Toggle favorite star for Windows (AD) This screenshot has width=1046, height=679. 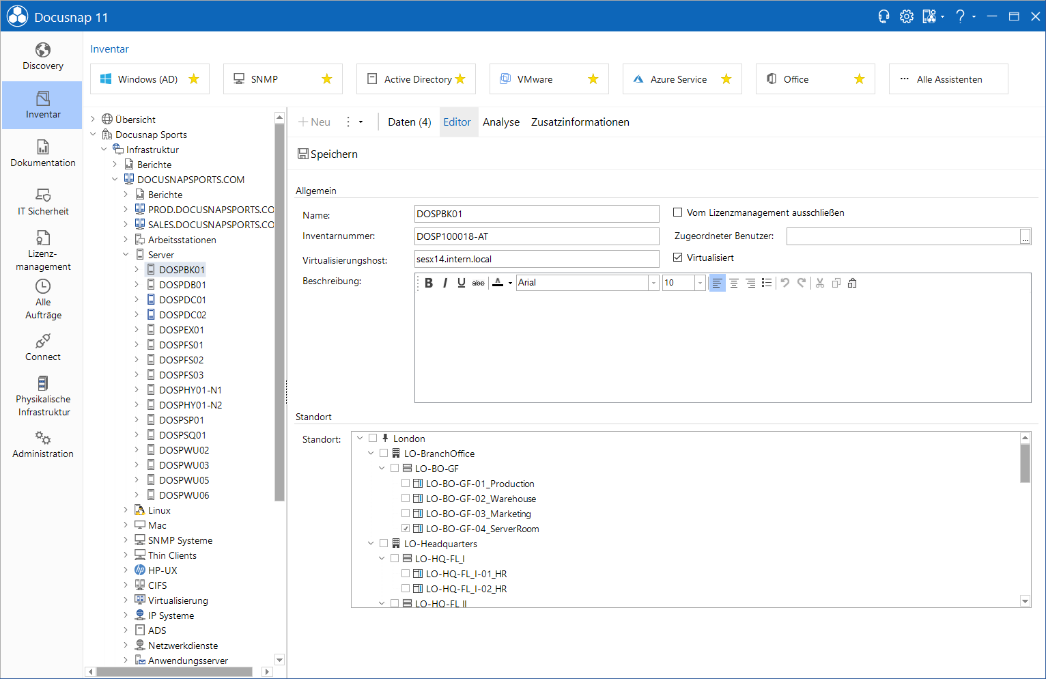pyautogui.click(x=194, y=79)
